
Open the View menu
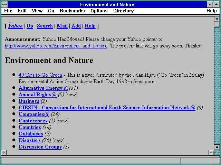point(37,11)
